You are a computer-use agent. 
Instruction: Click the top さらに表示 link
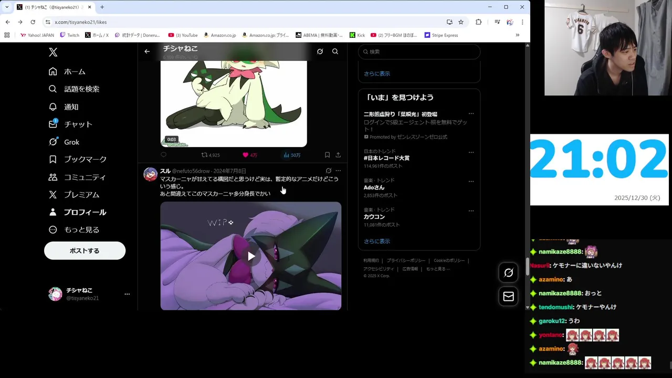(377, 74)
